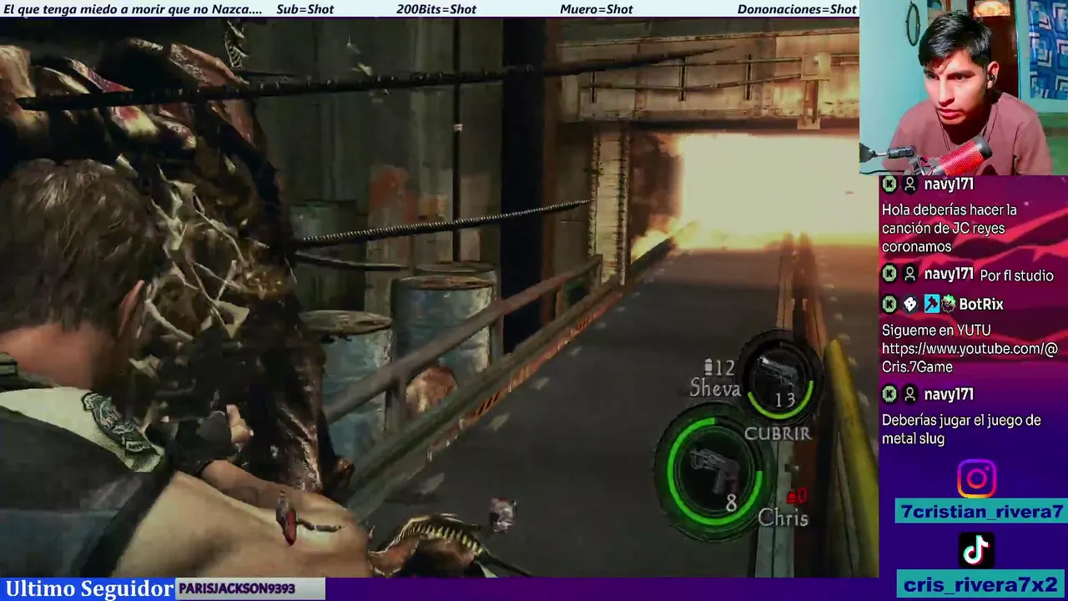Click Sheva's loaded ammo count '13'
The height and width of the screenshot is (601, 1068).
pyautogui.click(x=785, y=400)
